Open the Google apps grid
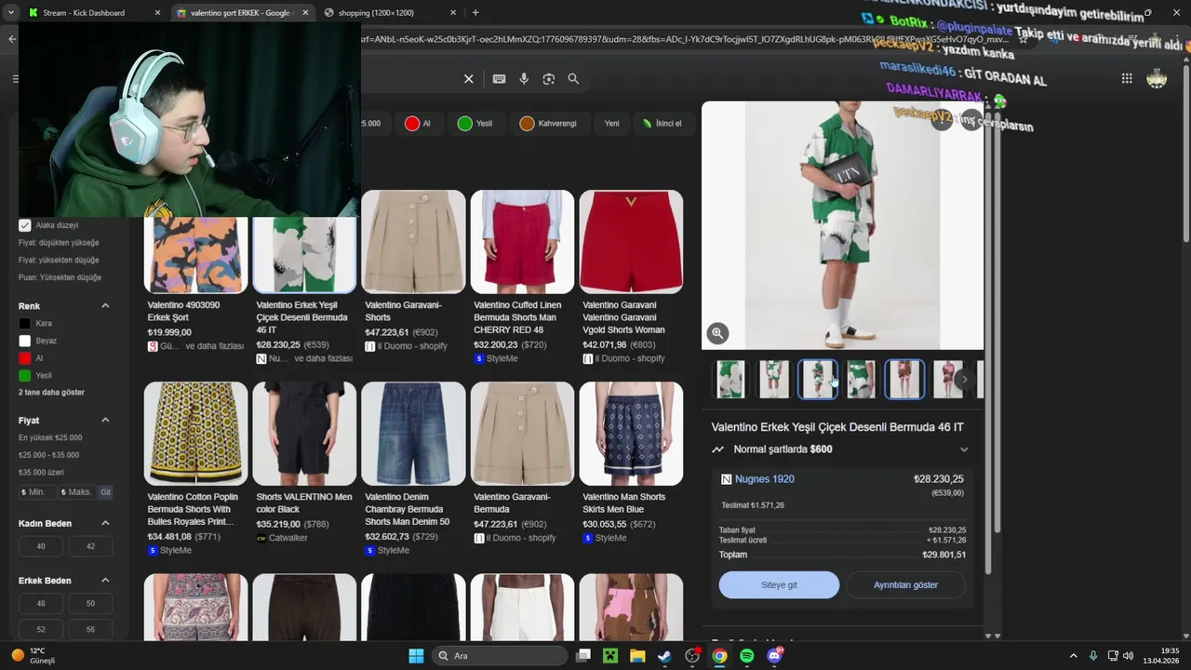1191x670 pixels. coord(1127,79)
